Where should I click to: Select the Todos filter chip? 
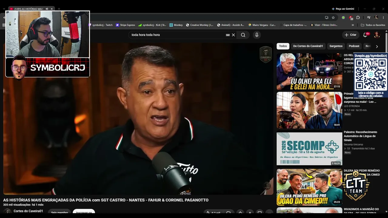tap(283, 46)
